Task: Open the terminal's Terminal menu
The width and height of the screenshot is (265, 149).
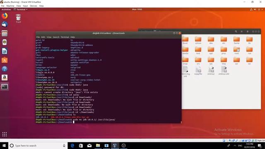Action: point(65,37)
